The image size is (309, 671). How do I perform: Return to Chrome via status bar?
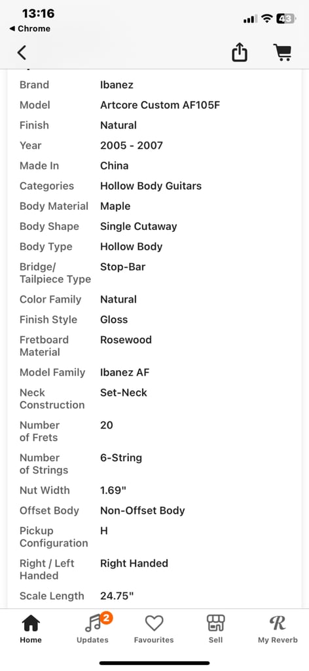coord(29,29)
